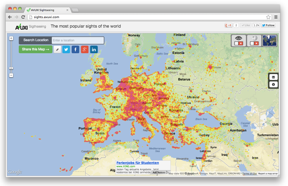Bookmark page with the star icon
Image resolution: width=288 pixels, height=186 pixels.
click(x=268, y=17)
